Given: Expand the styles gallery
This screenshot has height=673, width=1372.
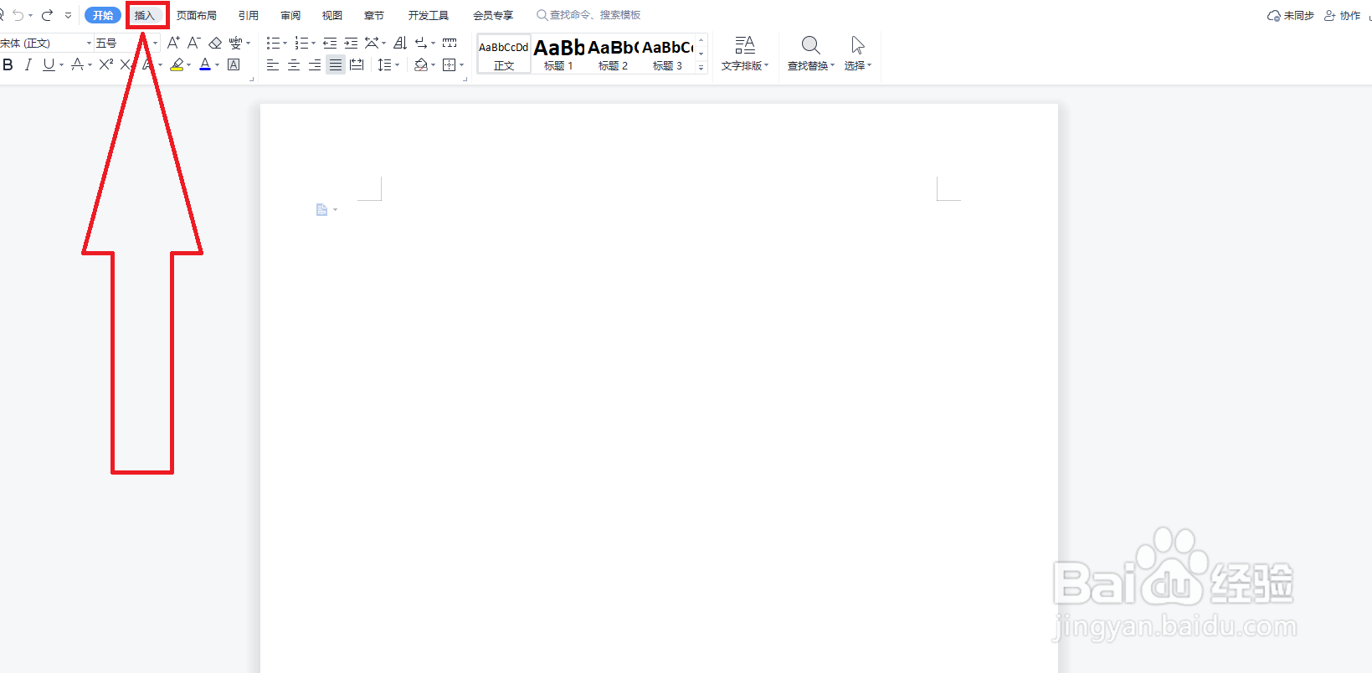Looking at the screenshot, I should tap(701, 68).
